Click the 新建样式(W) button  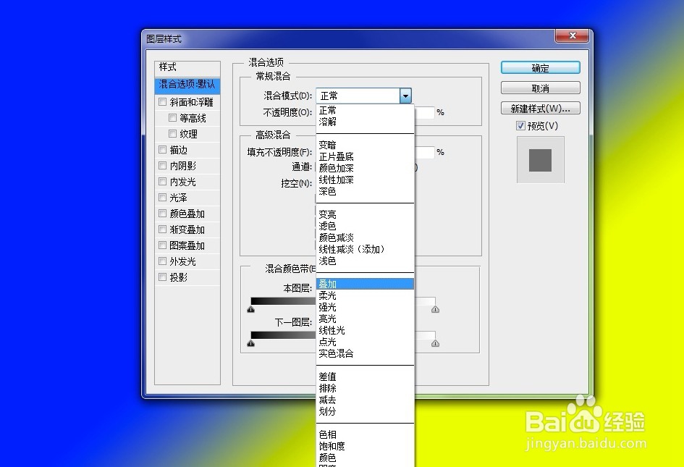540,107
